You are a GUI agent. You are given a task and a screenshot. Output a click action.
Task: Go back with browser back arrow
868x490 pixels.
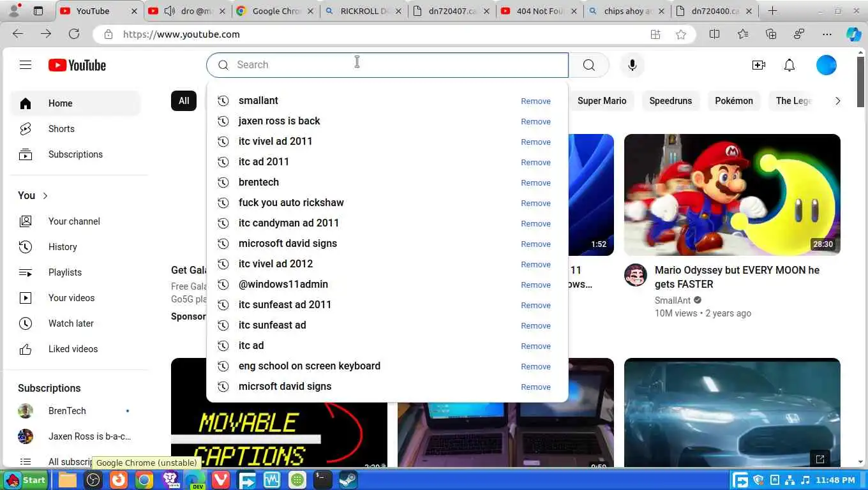click(x=18, y=34)
